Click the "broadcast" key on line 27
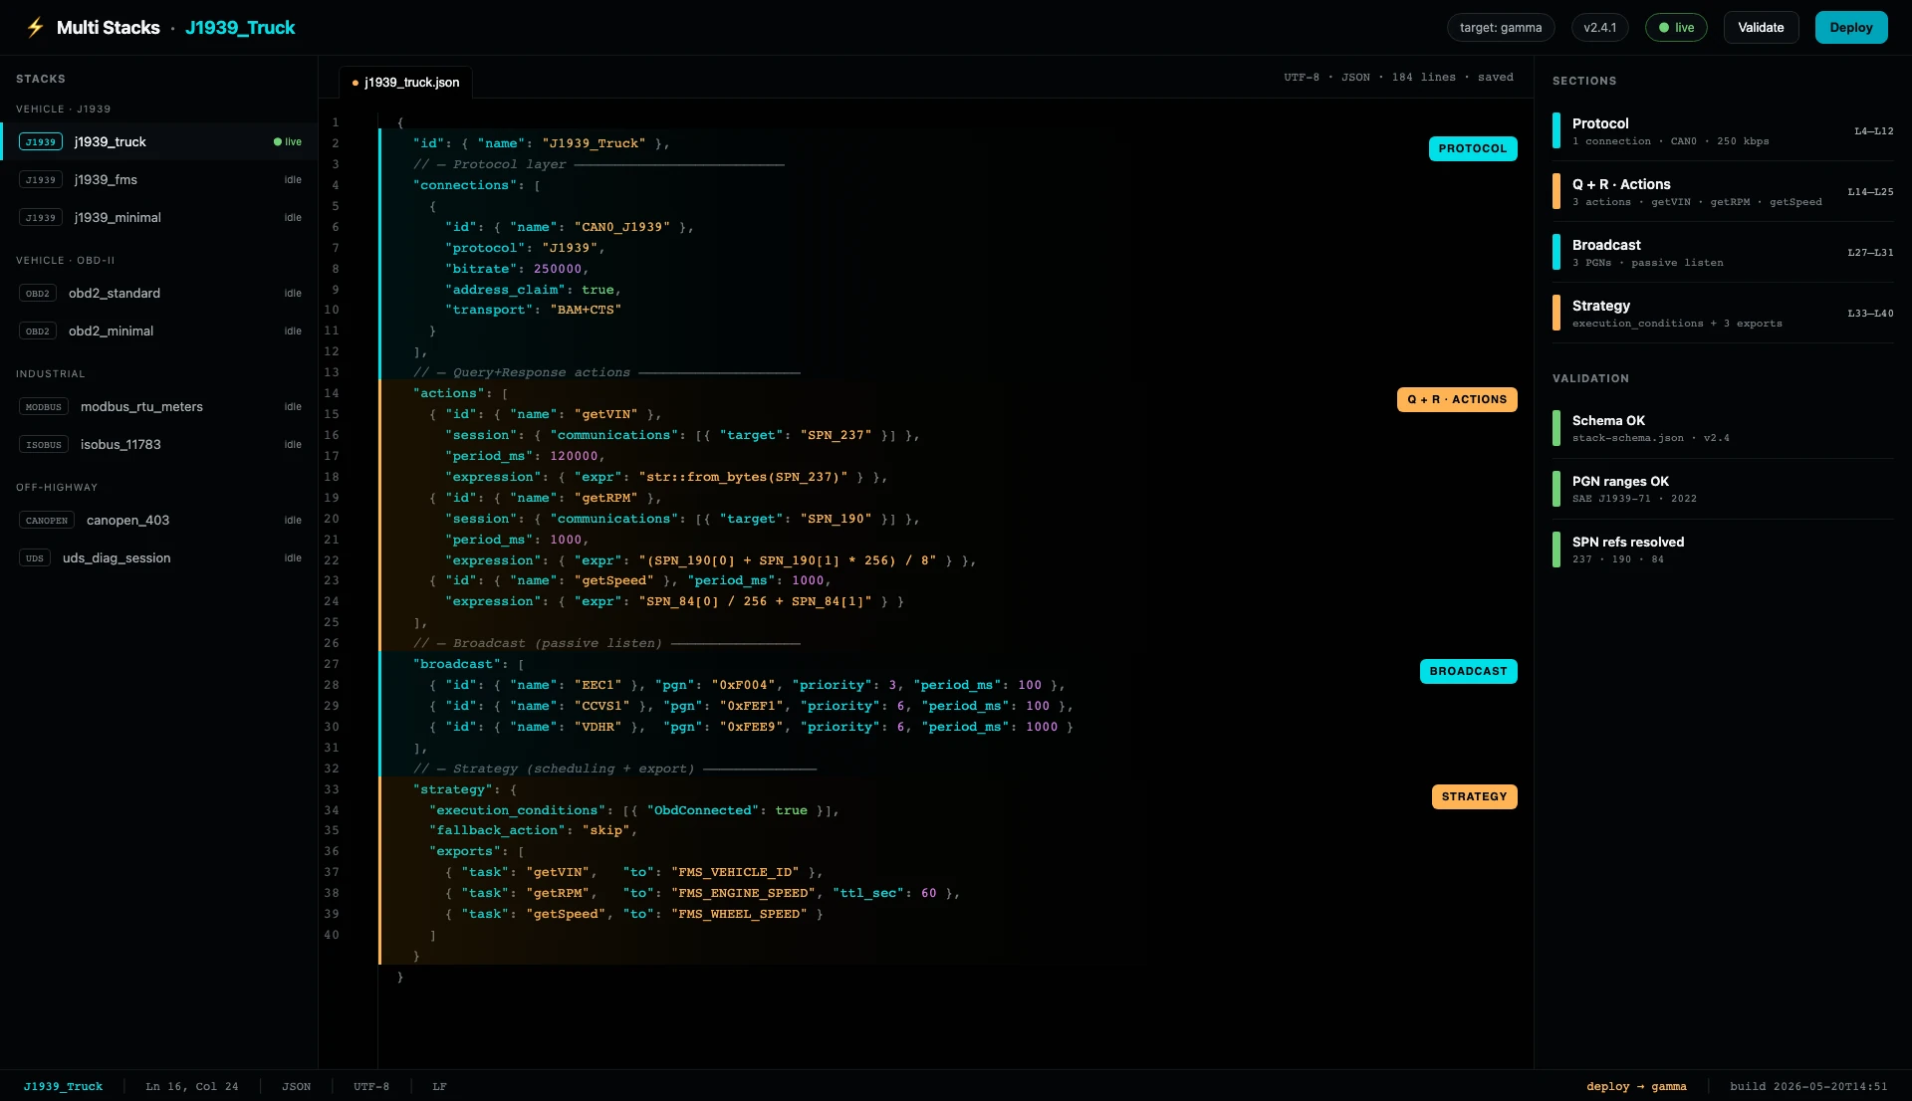Image resolution: width=1912 pixels, height=1101 pixels. pyautogui.click(x=457, y=664)
